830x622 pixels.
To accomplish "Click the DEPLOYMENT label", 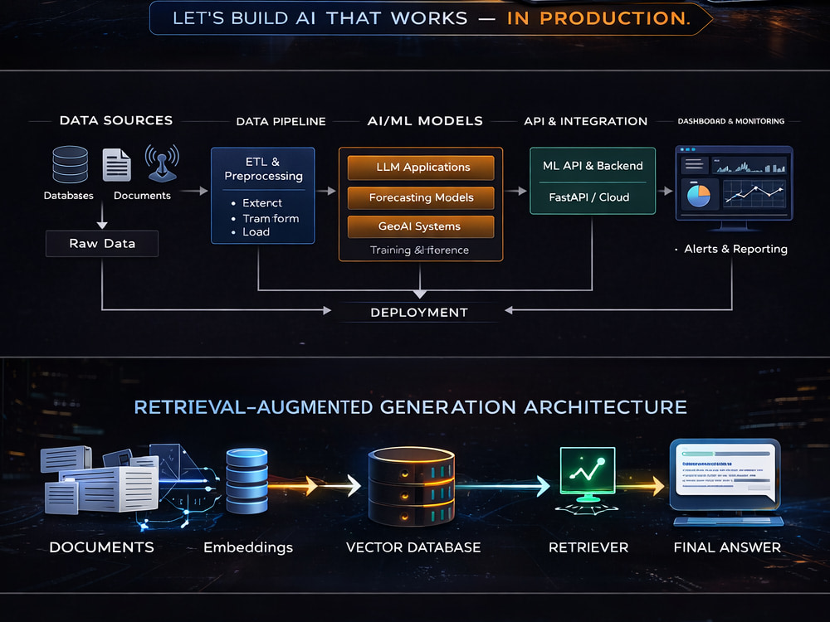I will tap(419, 313).
